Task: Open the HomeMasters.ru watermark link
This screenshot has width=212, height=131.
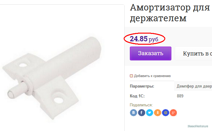Action: [x=198, y=126]
